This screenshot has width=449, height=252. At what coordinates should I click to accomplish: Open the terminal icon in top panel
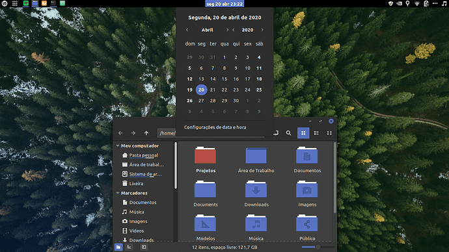(x=53, y=3)
